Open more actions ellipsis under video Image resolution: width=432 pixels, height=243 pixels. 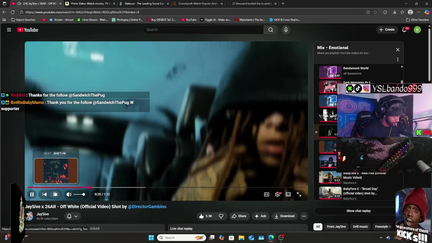coord(304,216)
